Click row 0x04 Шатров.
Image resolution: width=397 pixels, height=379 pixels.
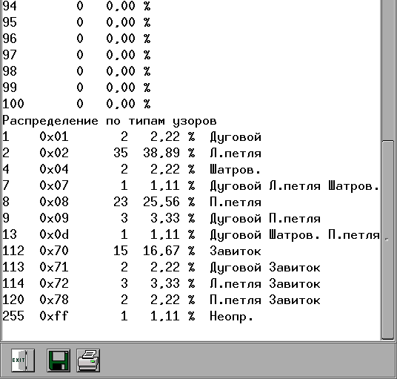click(132, 169)
